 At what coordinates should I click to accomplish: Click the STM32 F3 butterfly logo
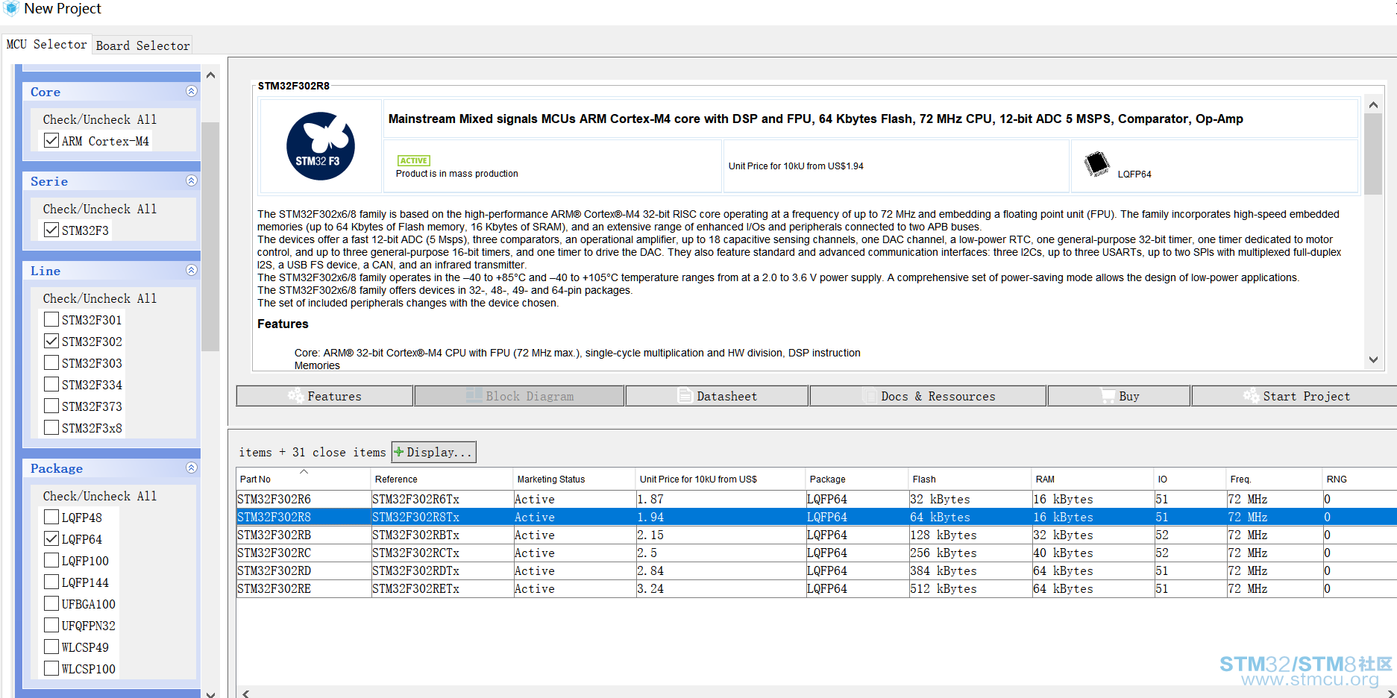(321, 146)
